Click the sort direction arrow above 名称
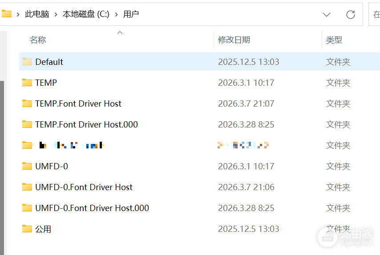 pos(120,32)
